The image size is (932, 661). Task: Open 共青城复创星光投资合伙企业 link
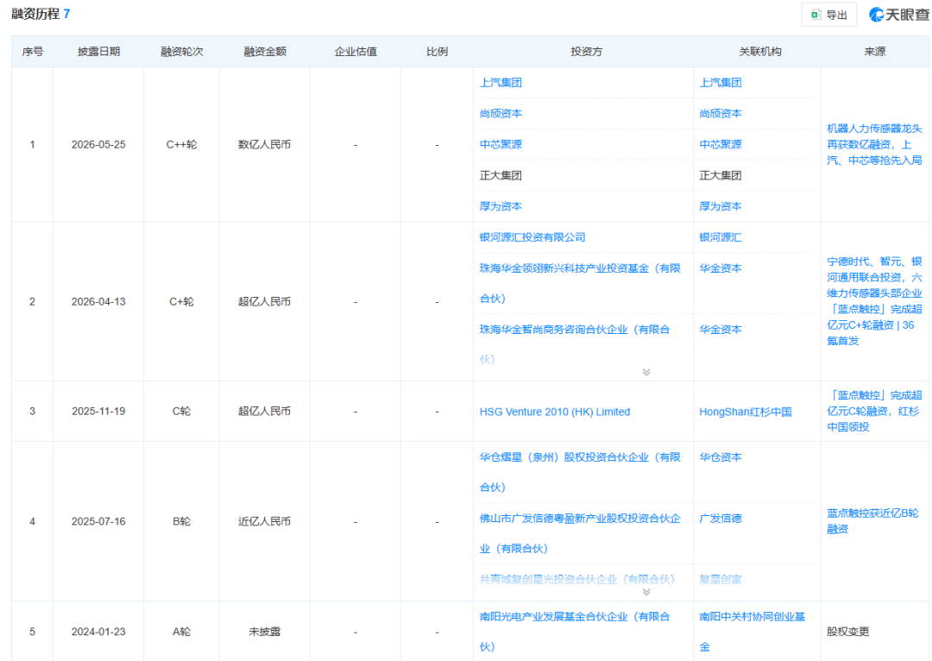click(577, 579)
